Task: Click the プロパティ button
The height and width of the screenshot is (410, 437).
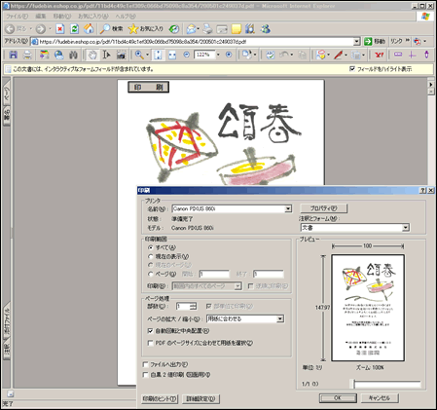Action: [323, 208]
